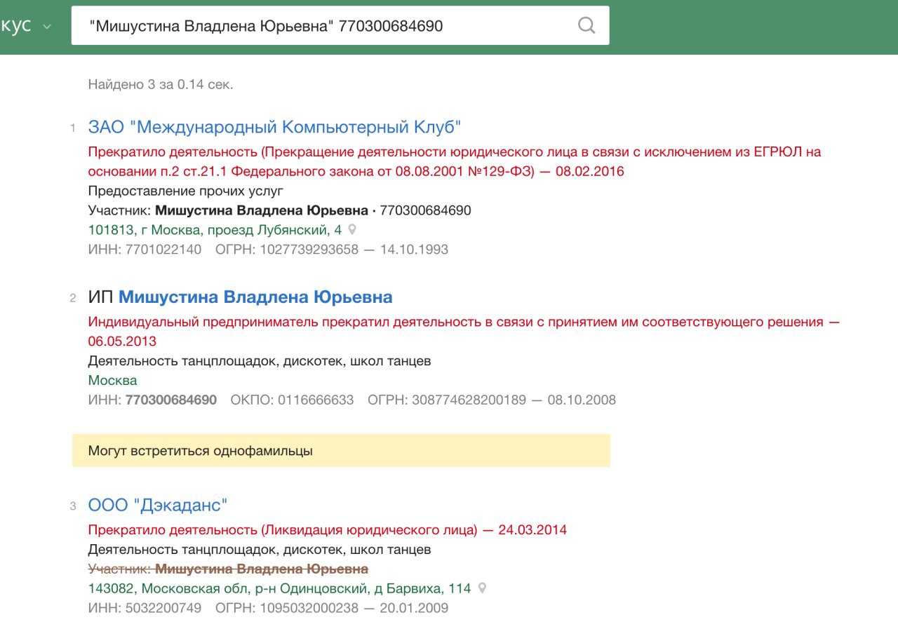Select ИНН: 5032200749 text
This screenshot has height=636, width=898.
coord(145,608)
